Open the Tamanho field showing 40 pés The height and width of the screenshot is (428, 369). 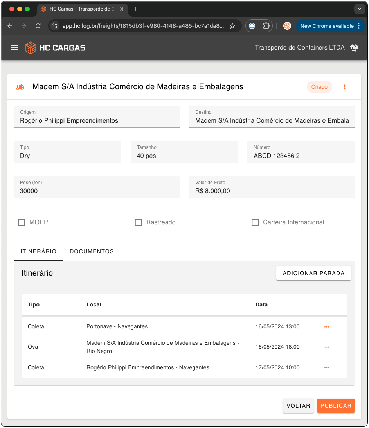(x=184, y=152)
